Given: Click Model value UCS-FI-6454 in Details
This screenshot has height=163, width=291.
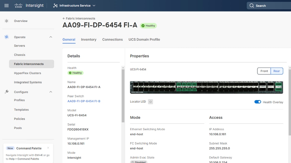Looking at the screenshot, I should pyautogui.click(x=77, y=115).
